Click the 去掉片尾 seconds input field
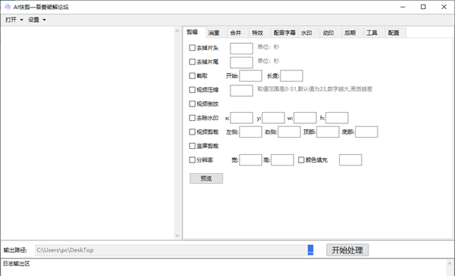The height and width of the screenshot is (276, 455). tap(241, 63)
